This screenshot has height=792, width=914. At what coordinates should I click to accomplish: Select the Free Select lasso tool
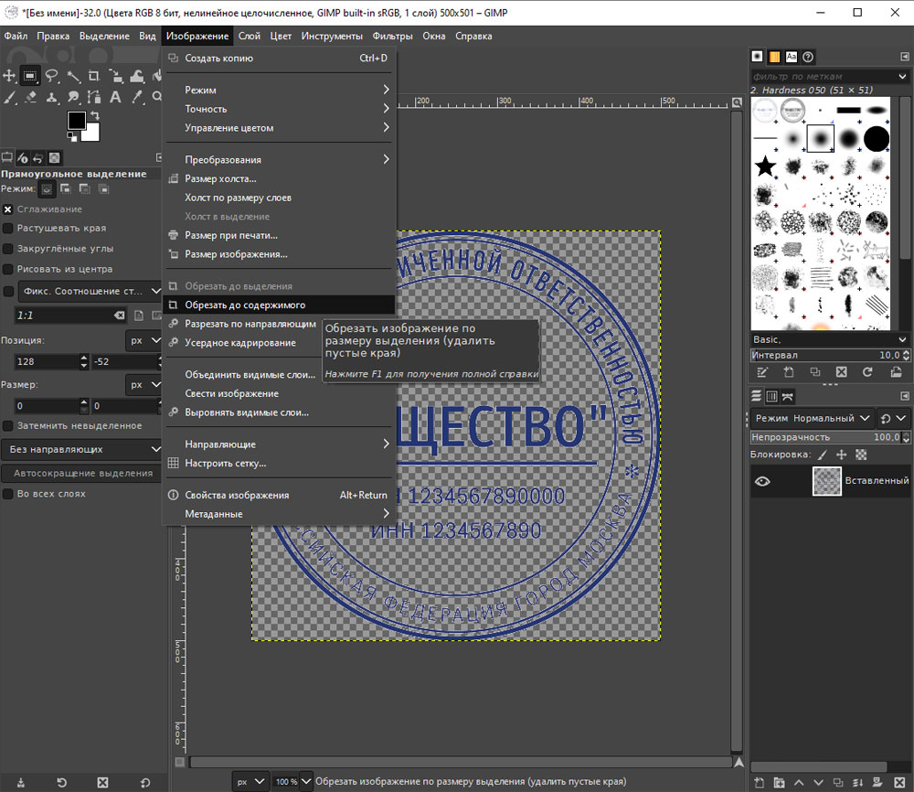51,76
